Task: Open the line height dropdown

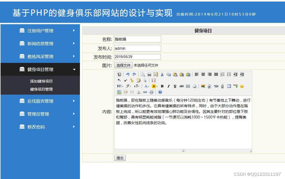Action: [188, 86]
